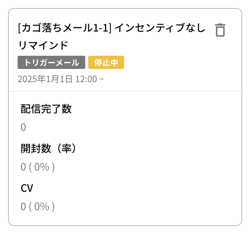Click the 12:00 start time text
251x234 pixels.
[x=86, y=79]
